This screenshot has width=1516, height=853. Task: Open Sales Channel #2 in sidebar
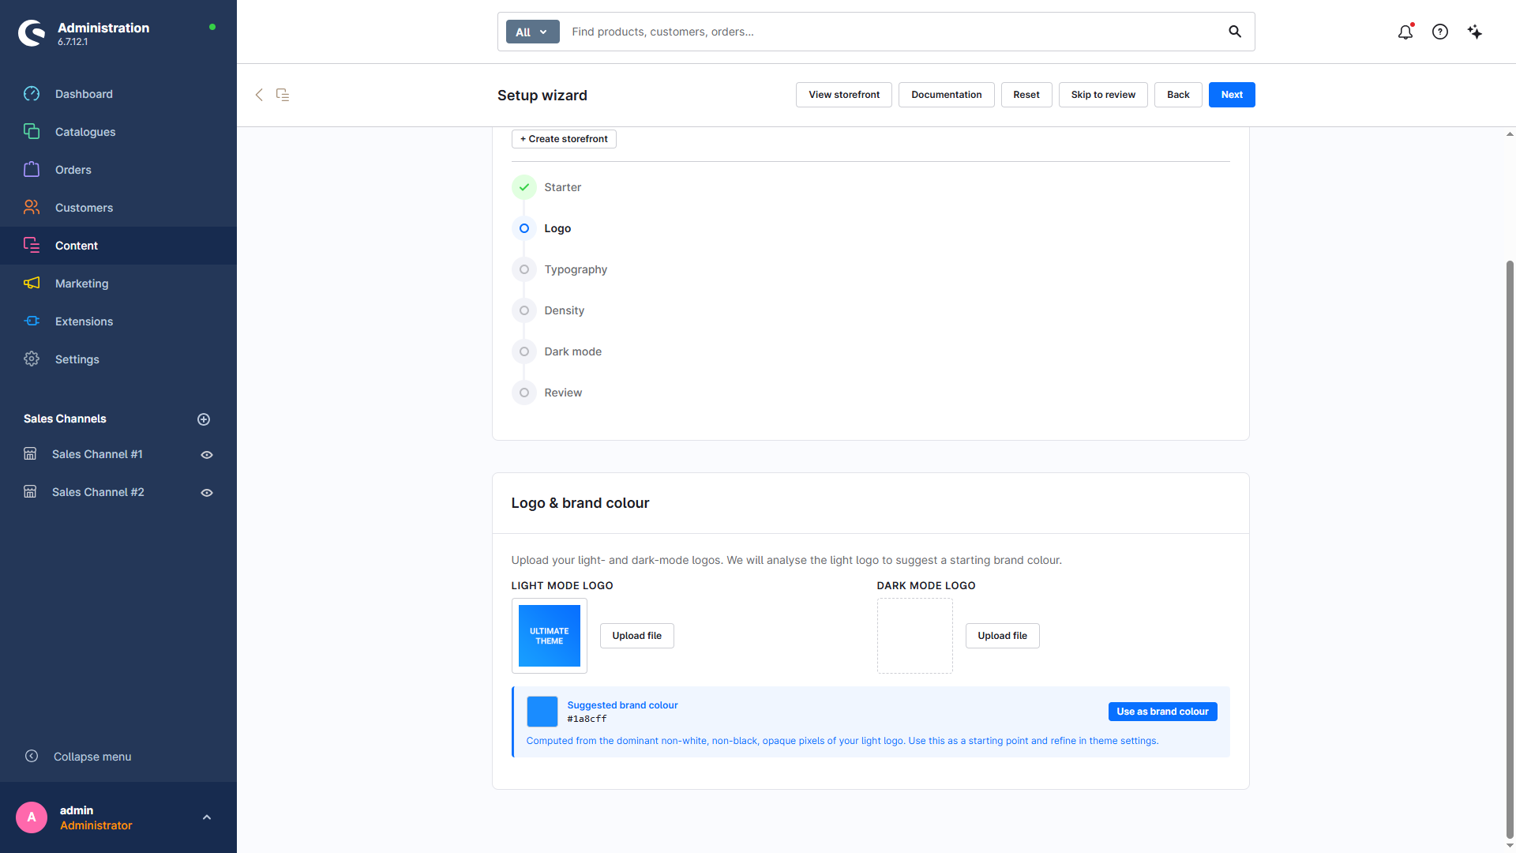[x=98, y=493]
